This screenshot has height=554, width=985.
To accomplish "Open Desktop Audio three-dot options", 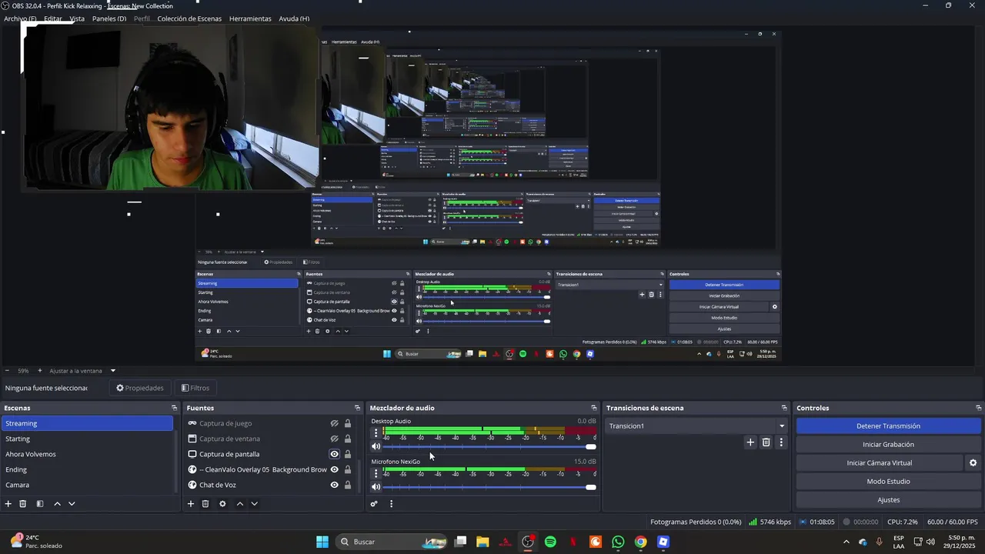I will pos(376,432).
